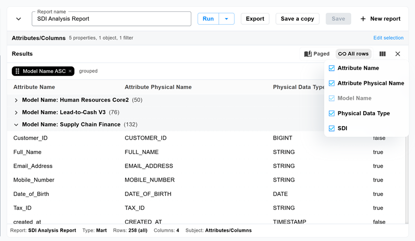Export the report results

click(255, 19)
